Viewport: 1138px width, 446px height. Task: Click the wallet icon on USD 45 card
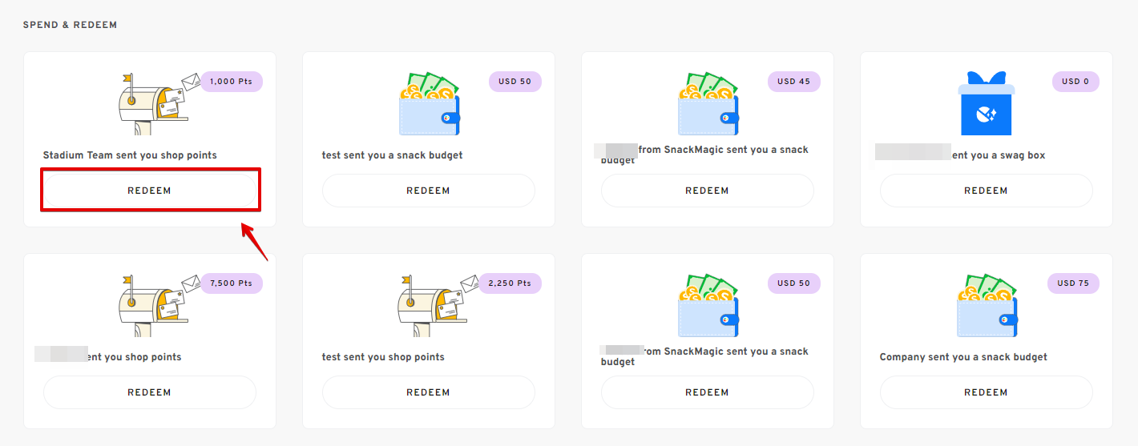[x=708, y=104]
